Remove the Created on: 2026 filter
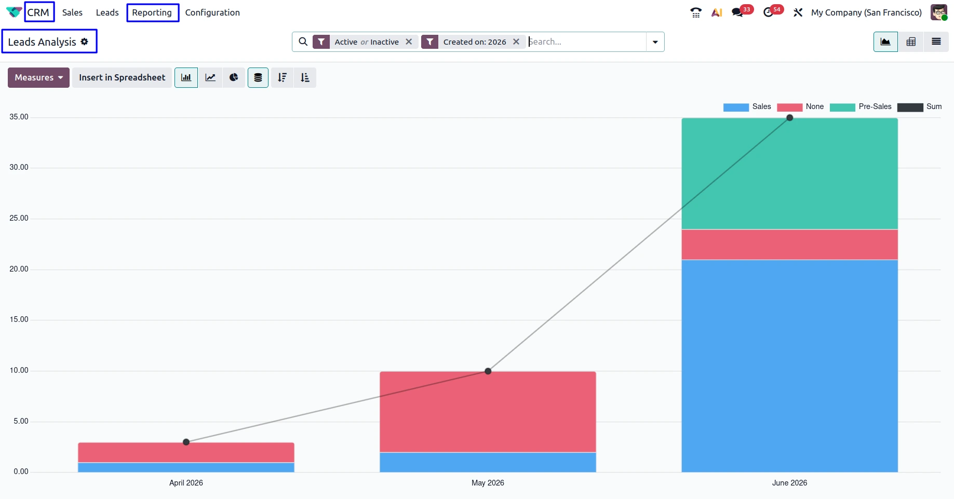Image resolution: width=954 pixels, height=499 pixels. pos(516,42)
